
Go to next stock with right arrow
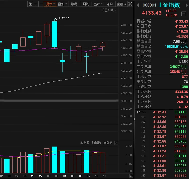[187, 5]
